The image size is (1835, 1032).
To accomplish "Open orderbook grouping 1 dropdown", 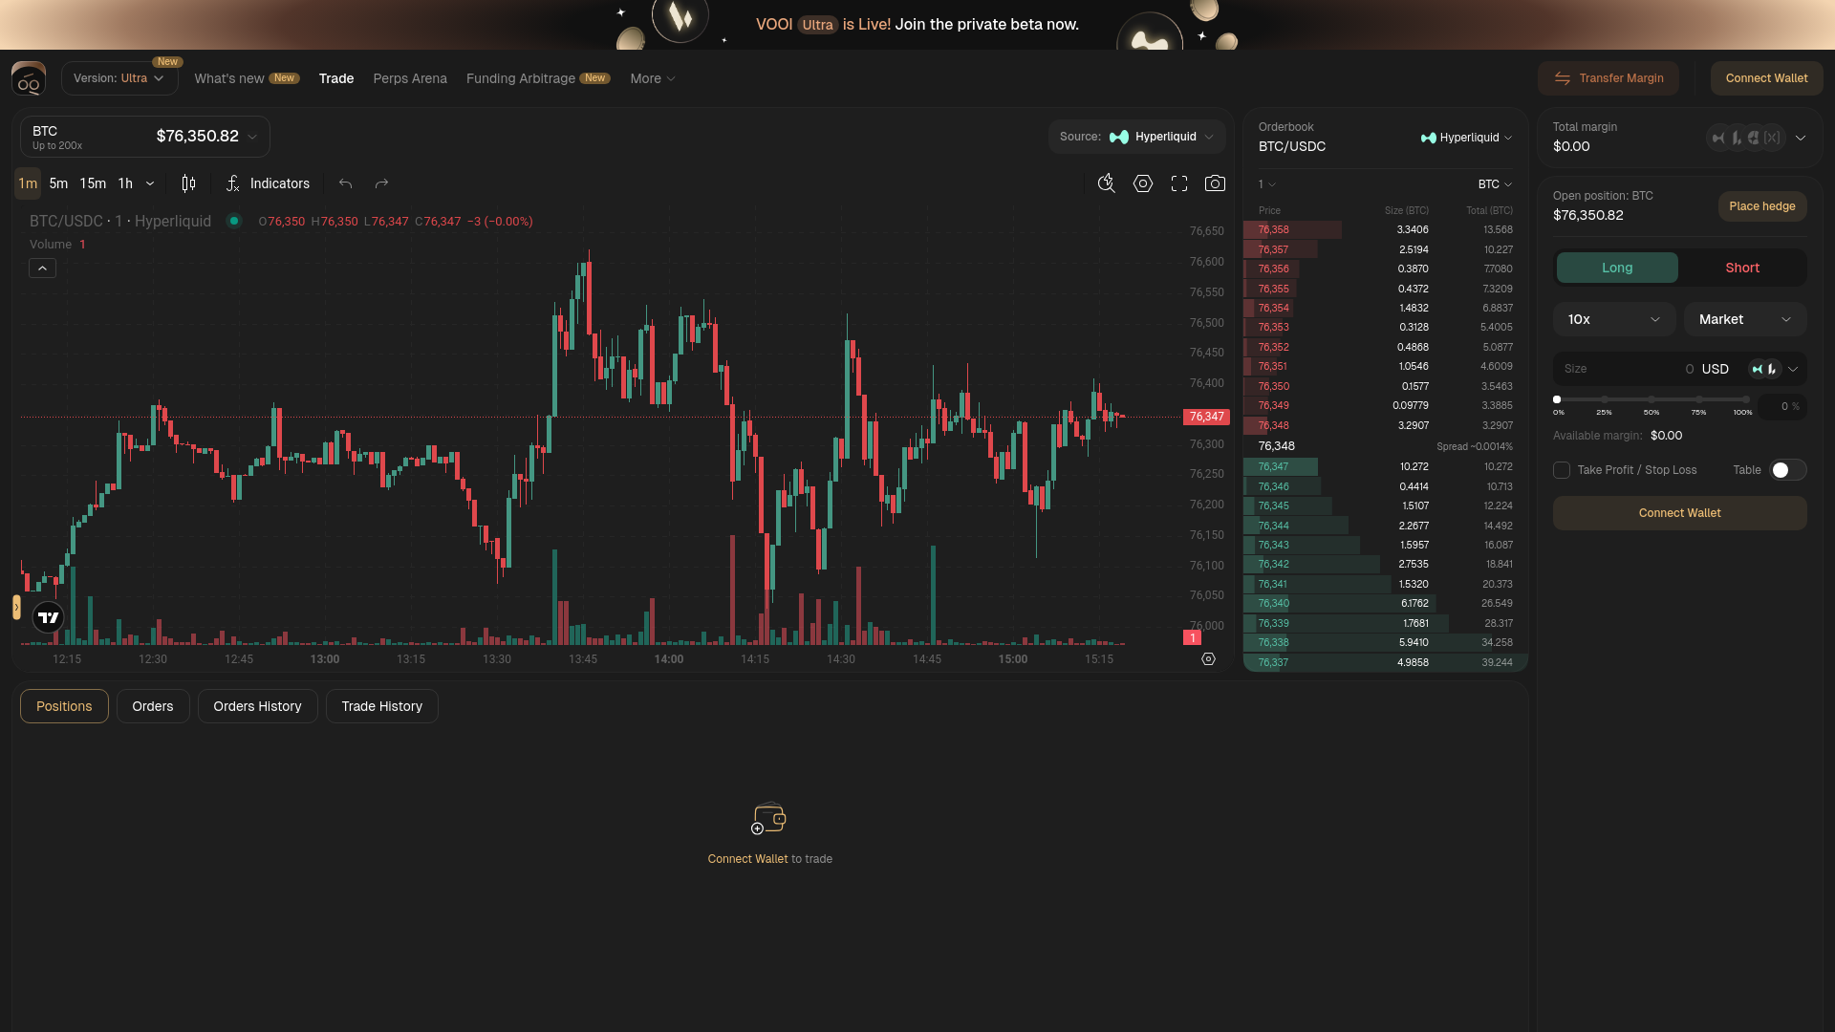I will click(1266, 184).
